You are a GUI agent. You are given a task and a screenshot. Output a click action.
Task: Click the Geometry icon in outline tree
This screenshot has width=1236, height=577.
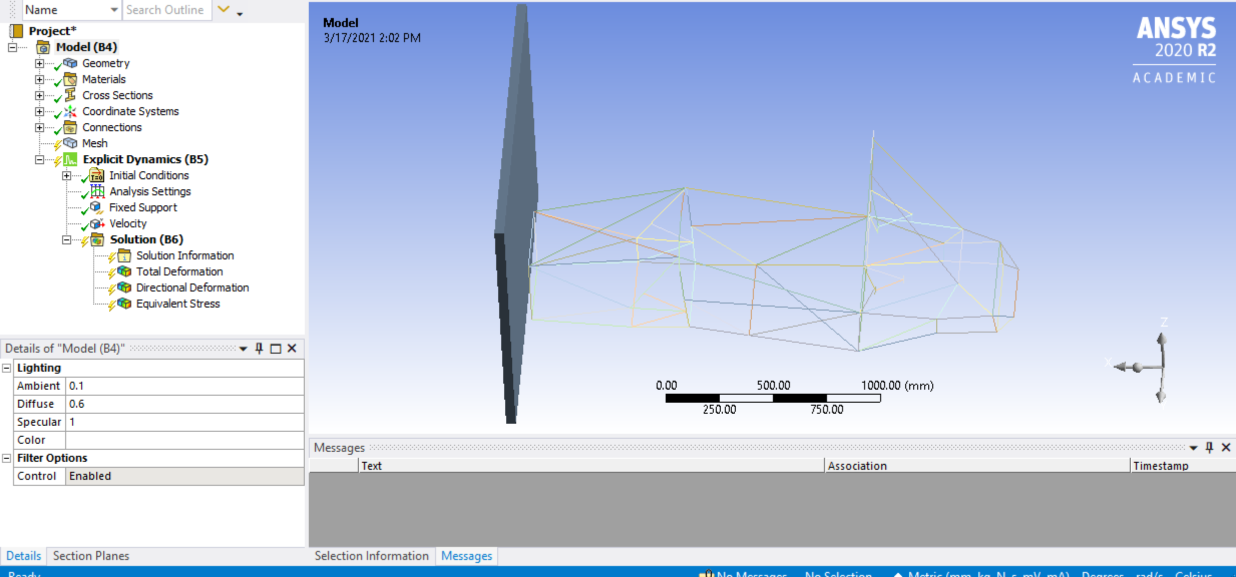pos(71,63)
